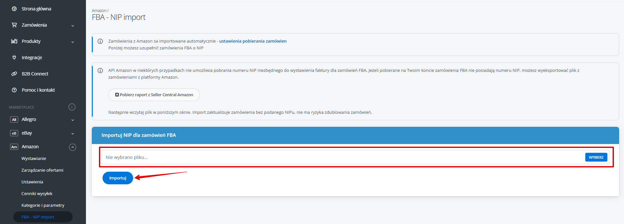Open Zarządzanie ofertami under Amazon
Viewport: 624px width, 224px height.
click(42, 170)
